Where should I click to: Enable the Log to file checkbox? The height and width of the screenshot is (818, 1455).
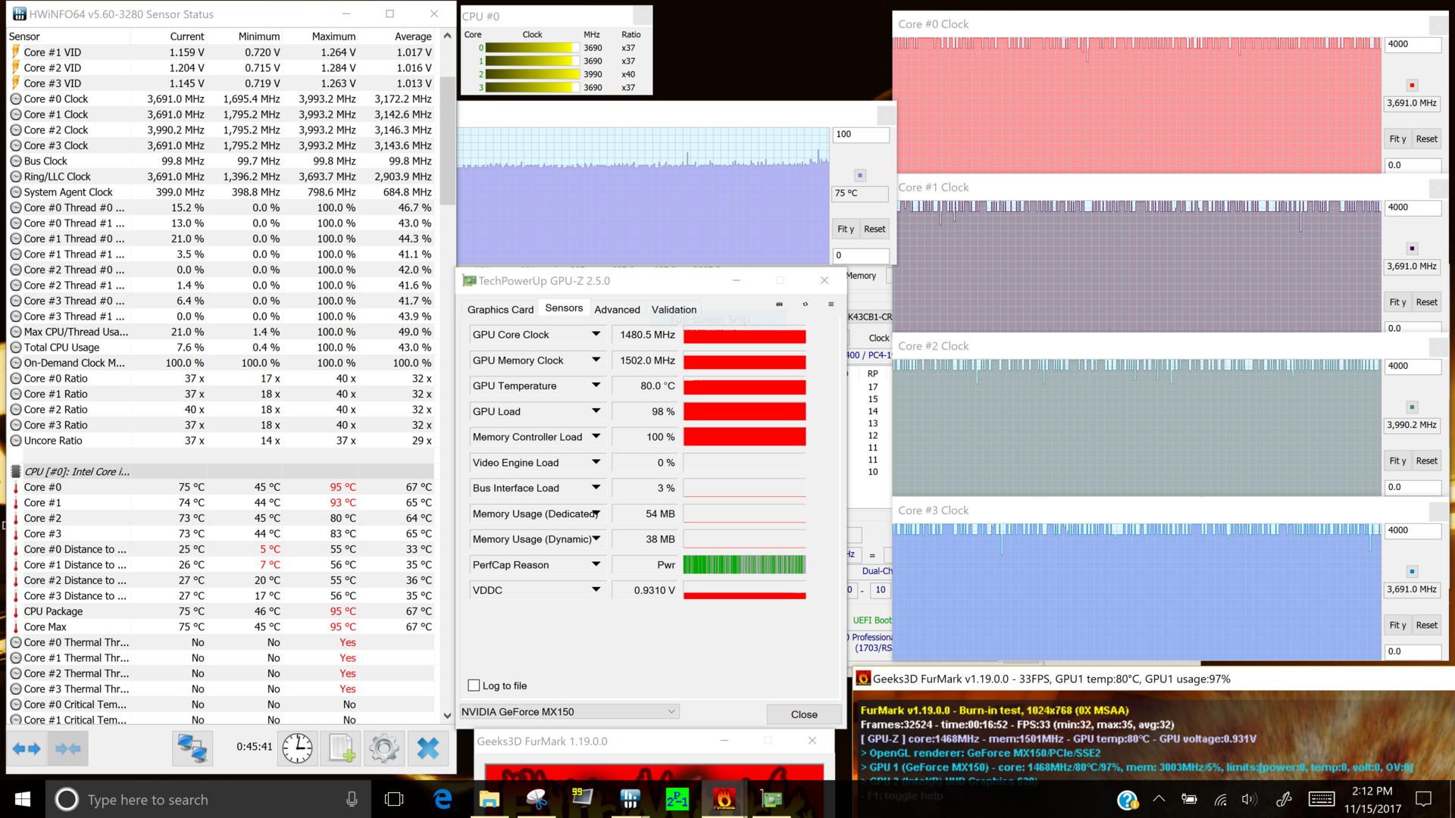tap(474, 685)
